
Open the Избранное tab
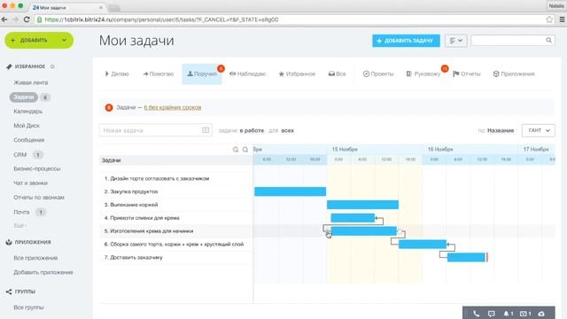tap(297, 74)
